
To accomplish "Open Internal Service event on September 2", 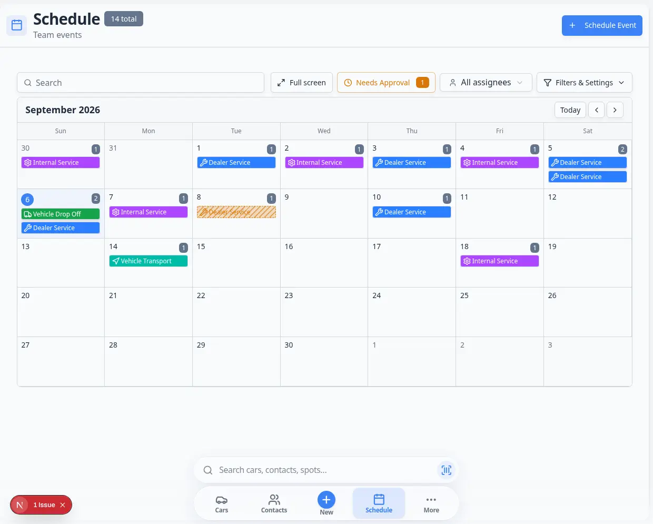I will tap(324, 163).
